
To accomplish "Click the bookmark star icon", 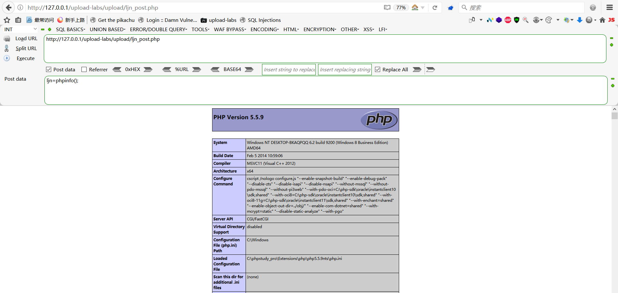I will [x=7, y=20].
